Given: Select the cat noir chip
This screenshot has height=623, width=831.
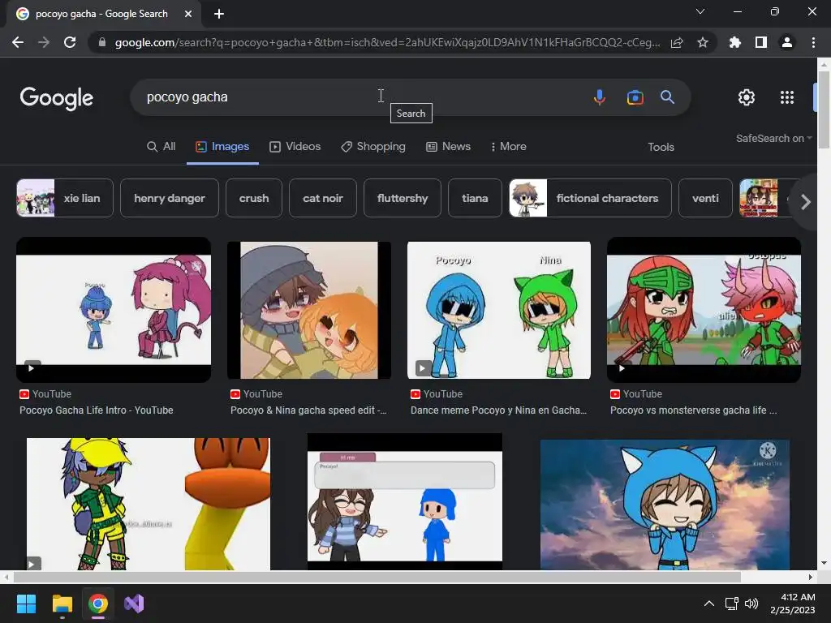Looking at the screenshot, I should point(323,198).
